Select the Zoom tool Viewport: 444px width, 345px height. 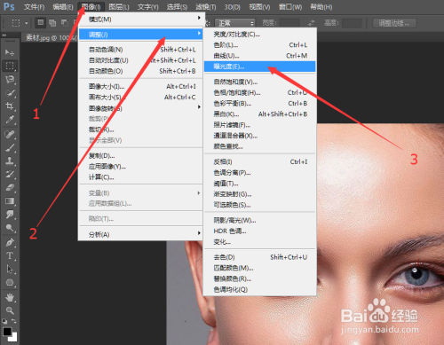click(x=10, y=310)
